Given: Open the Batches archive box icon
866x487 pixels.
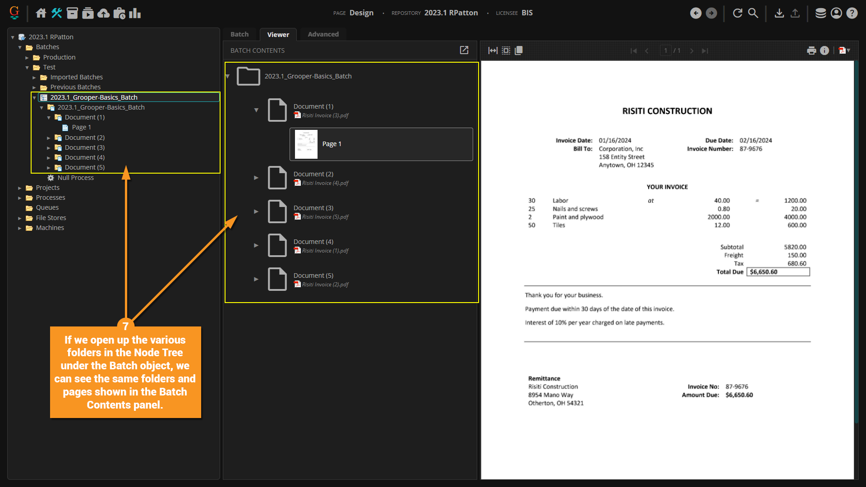Looking at the screenshot, I should point(72,13).
